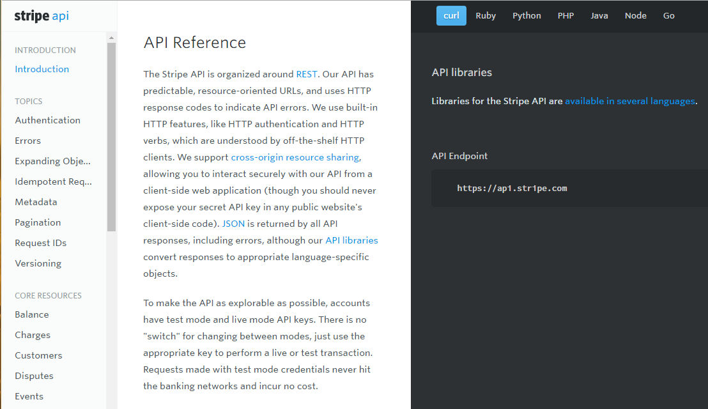Viewport: 708px width, 409px height.
Task: Open the Introduction sidebar link
Action: (x=42, y=69)
